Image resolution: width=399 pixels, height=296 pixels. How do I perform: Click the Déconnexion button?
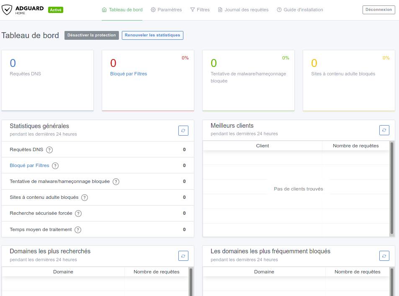point(378,10)
